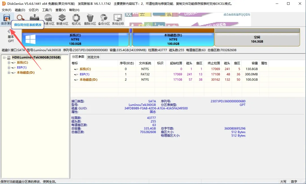Open the 快速分区 quick partition tool
The image size is (306, 184).
click(x=48, y=20)
